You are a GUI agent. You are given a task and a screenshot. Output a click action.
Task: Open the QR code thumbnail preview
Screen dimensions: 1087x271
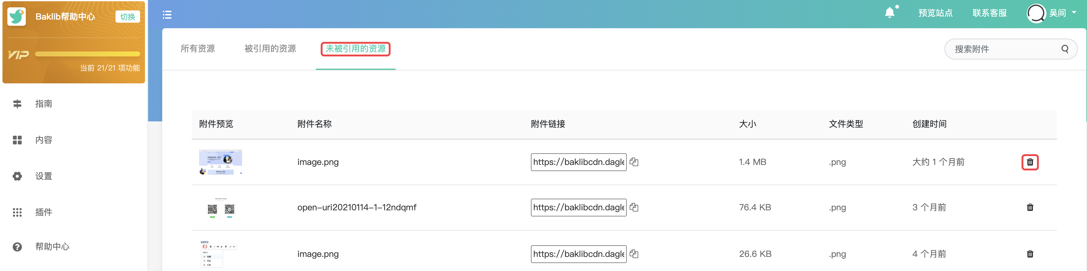[221, 208]
